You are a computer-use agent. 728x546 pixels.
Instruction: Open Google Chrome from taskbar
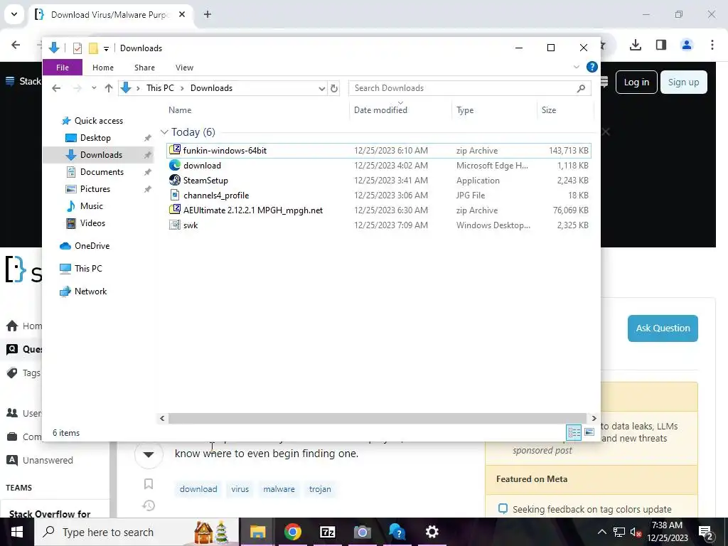[x=292, y=532]
